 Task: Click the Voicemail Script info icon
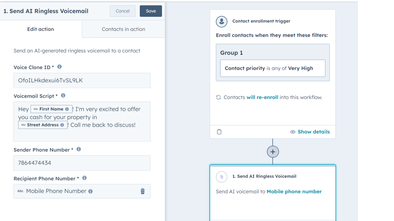(x=63, y=95)
